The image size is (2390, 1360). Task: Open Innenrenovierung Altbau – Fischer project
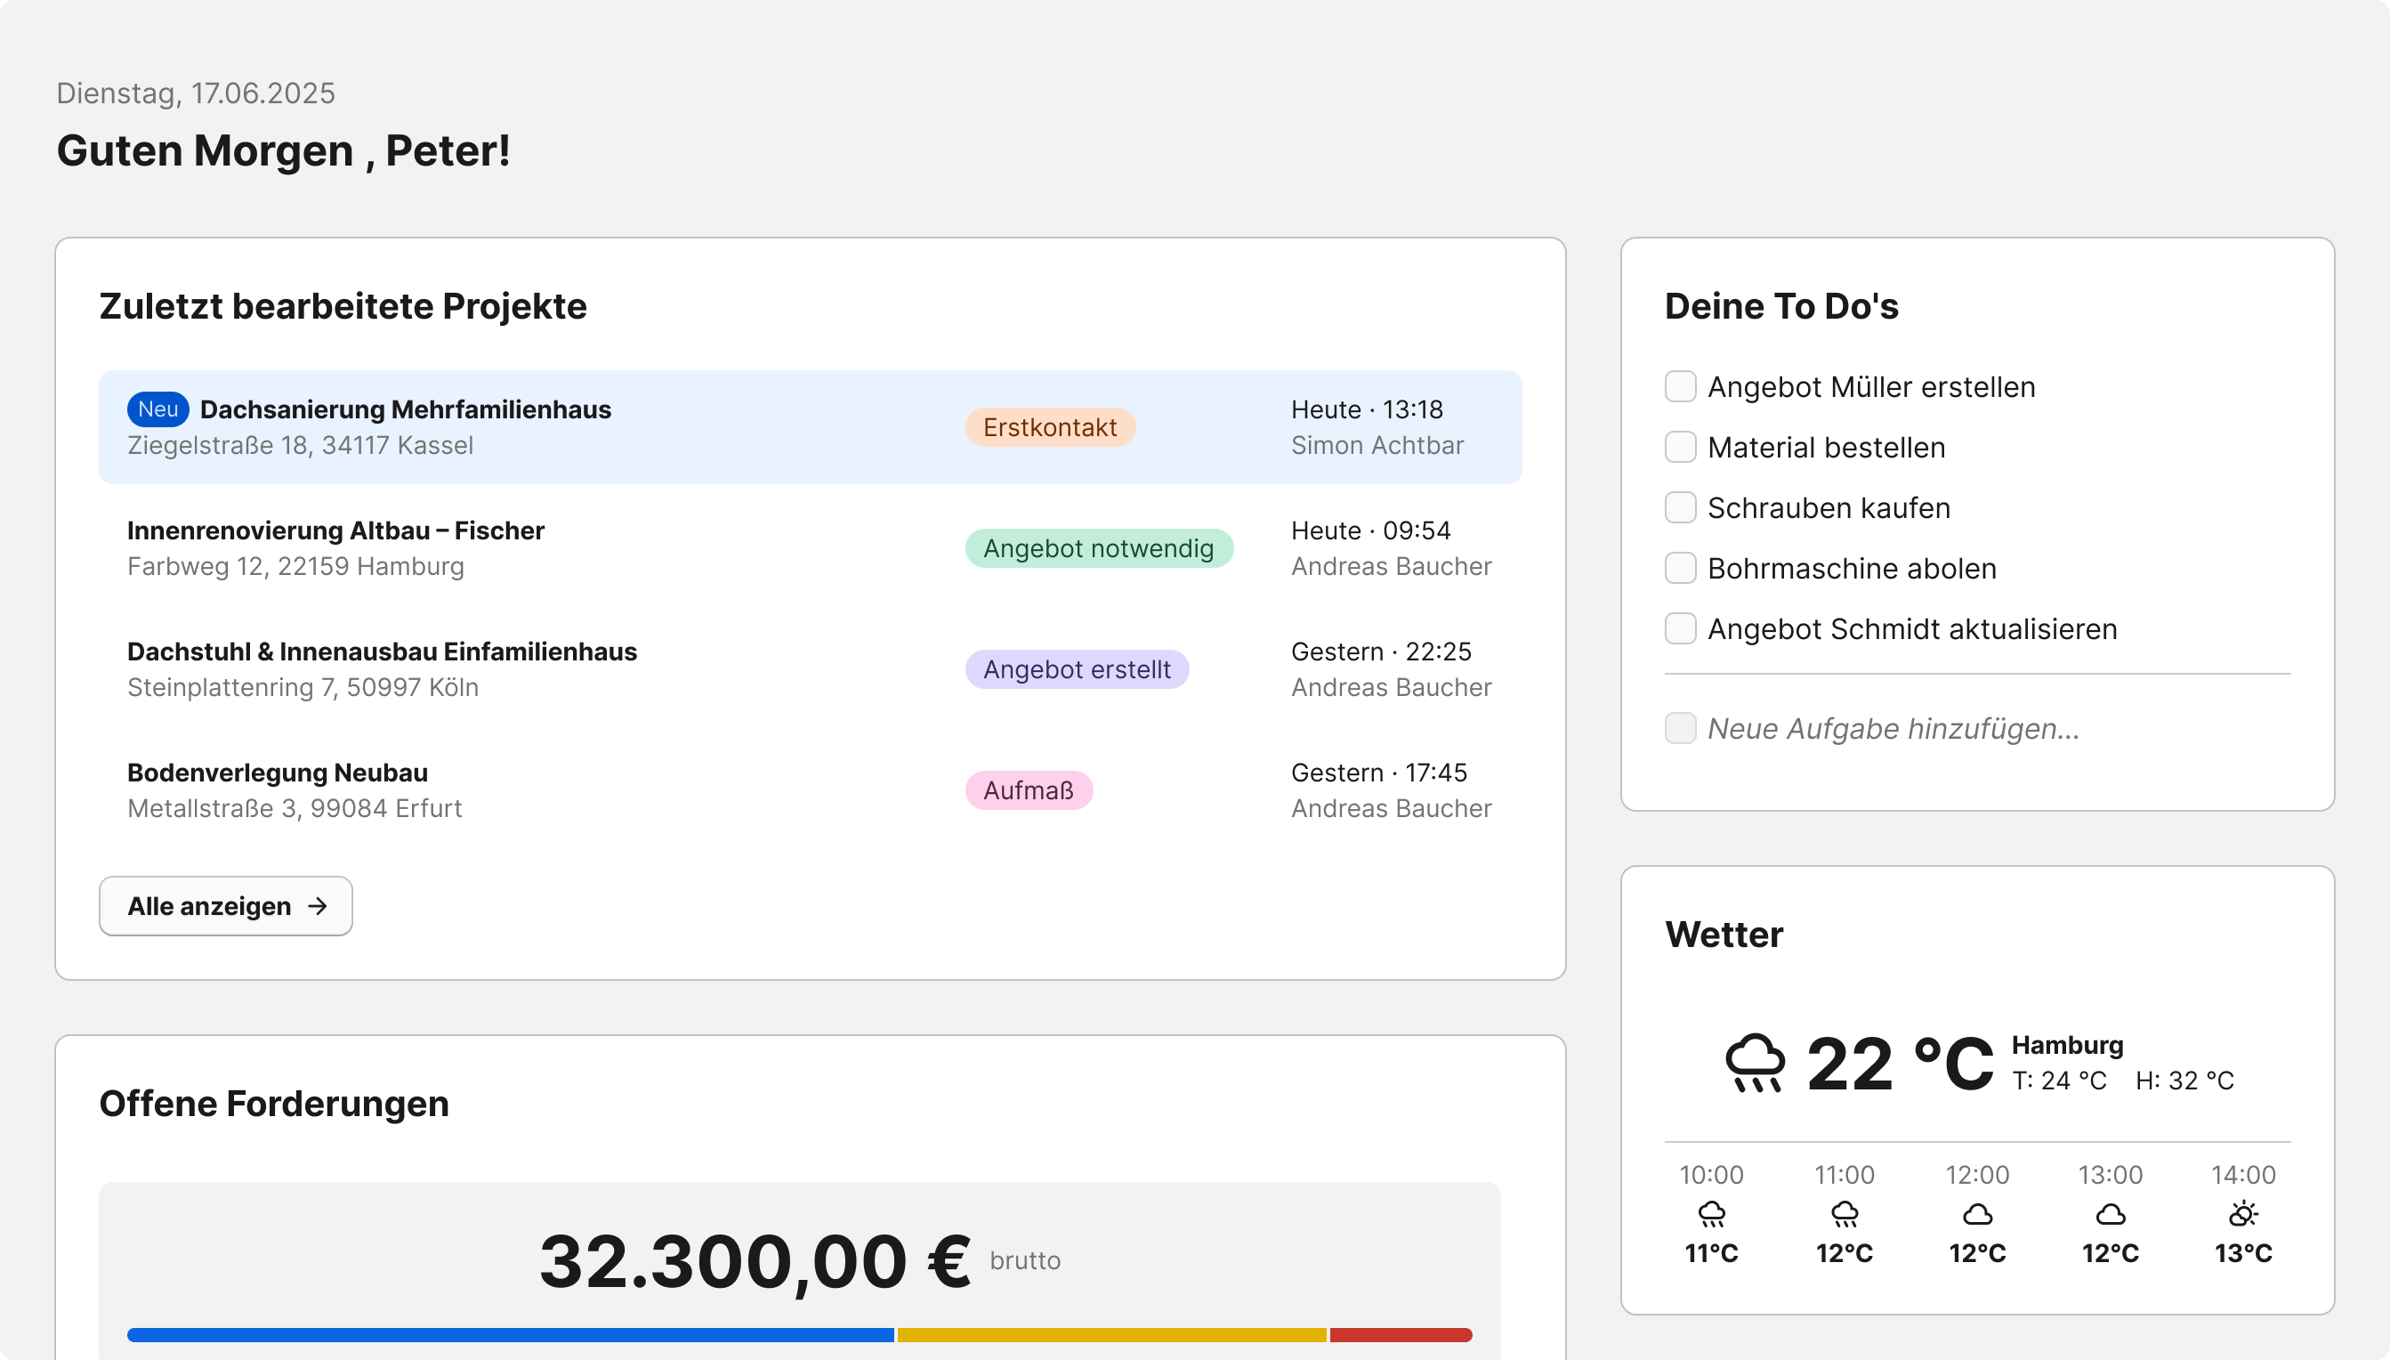[811, 548]
